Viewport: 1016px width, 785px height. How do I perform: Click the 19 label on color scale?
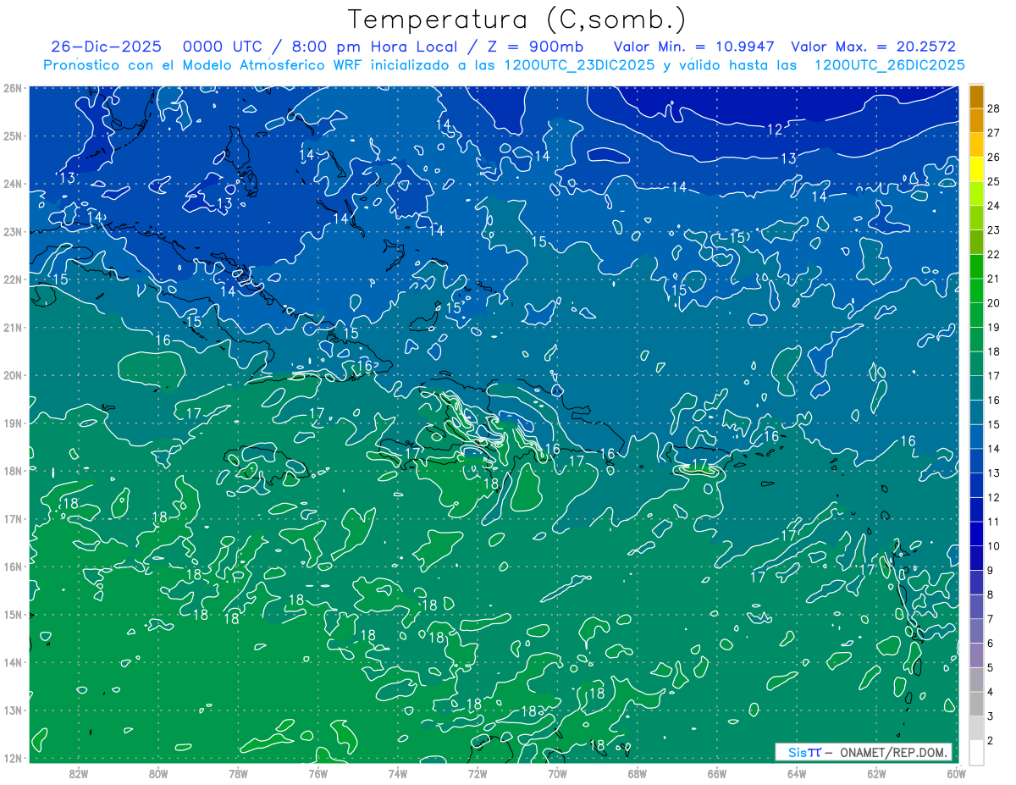coord(994,327)
